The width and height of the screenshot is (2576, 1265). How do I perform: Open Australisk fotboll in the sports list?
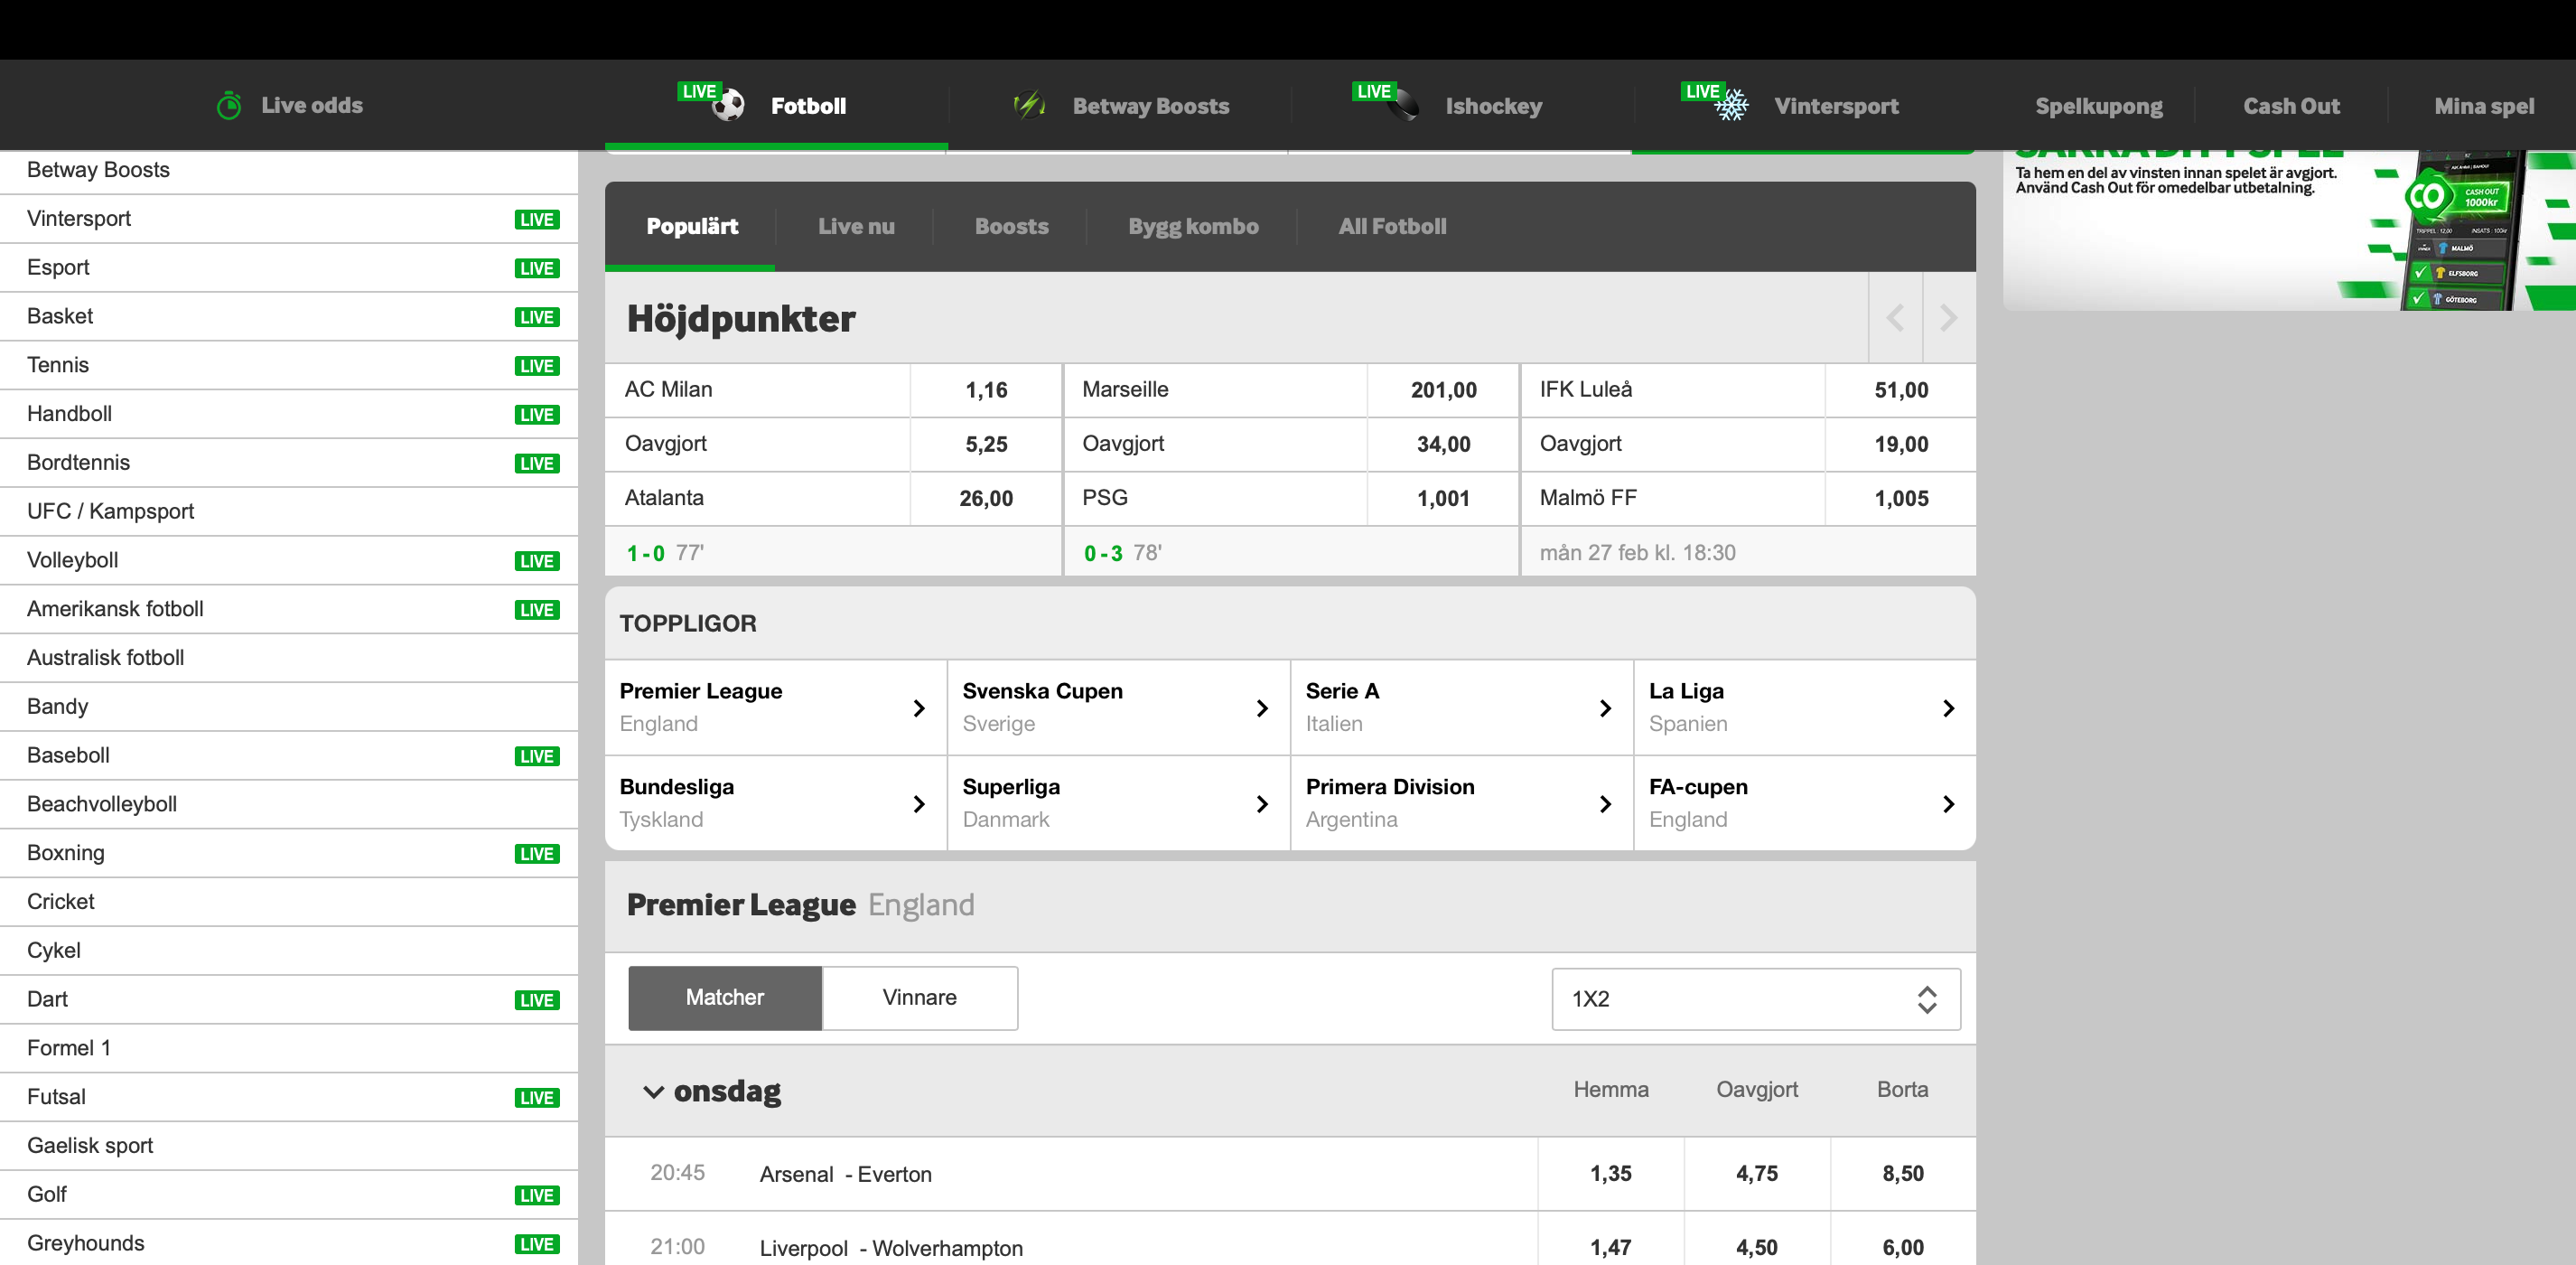coord(289,658)
